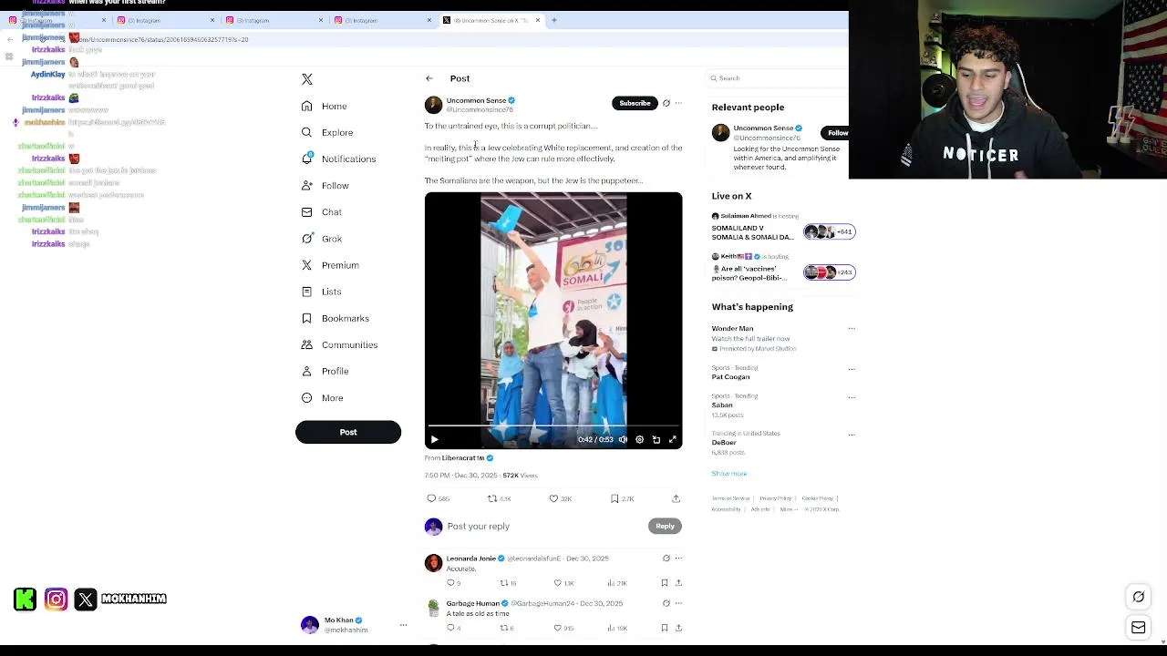This screenshot has height=656, width=1167.
Task: Like Leonarda Jonie's reply
Action: [x=557, y=583]
